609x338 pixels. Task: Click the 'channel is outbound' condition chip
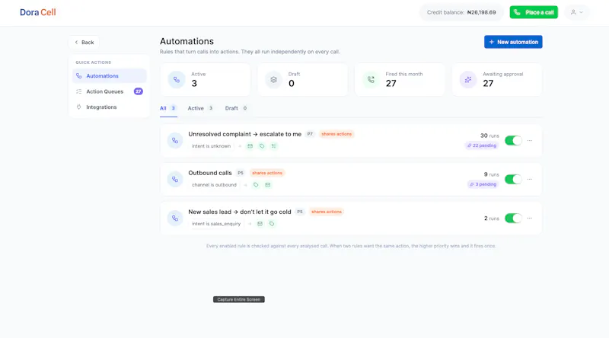point(214,185)
